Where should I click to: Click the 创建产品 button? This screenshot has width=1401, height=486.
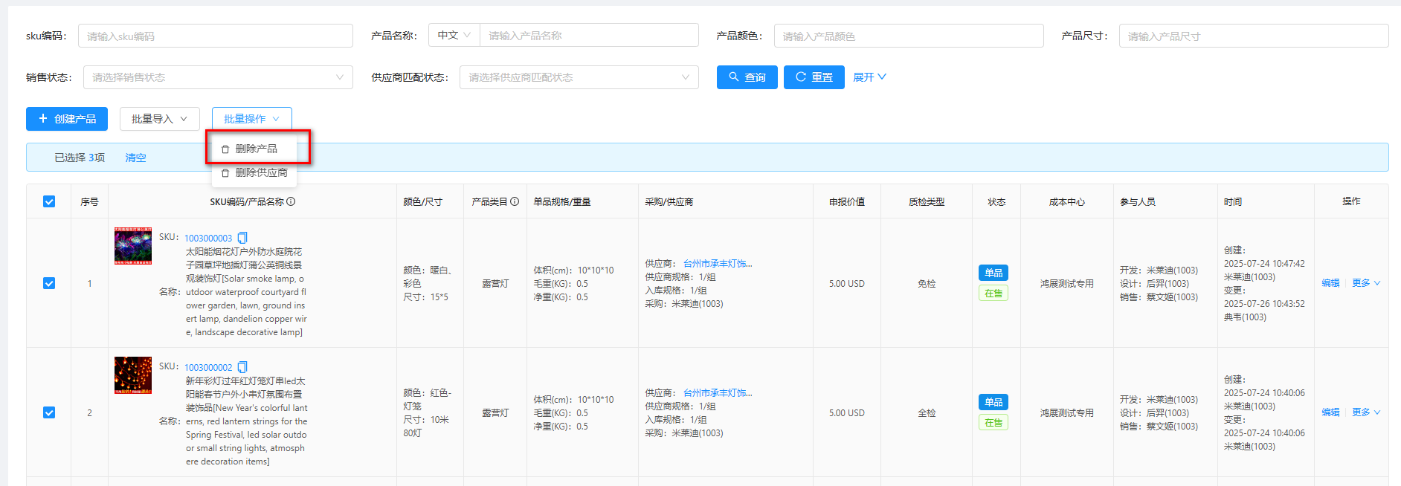pyautogui.click(x=67, y=119)
